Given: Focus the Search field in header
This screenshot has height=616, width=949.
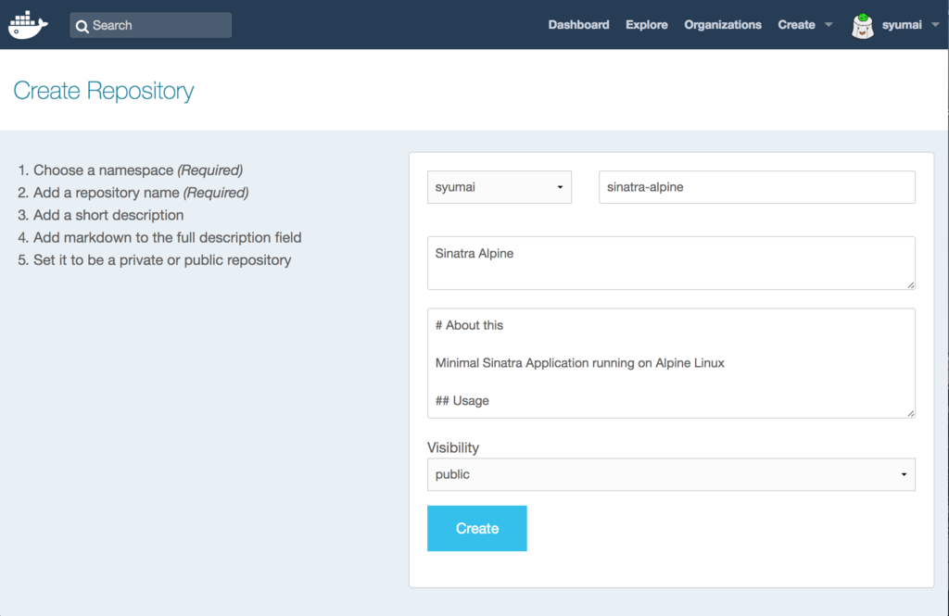Looking at the screenshot, I should 151,25.
